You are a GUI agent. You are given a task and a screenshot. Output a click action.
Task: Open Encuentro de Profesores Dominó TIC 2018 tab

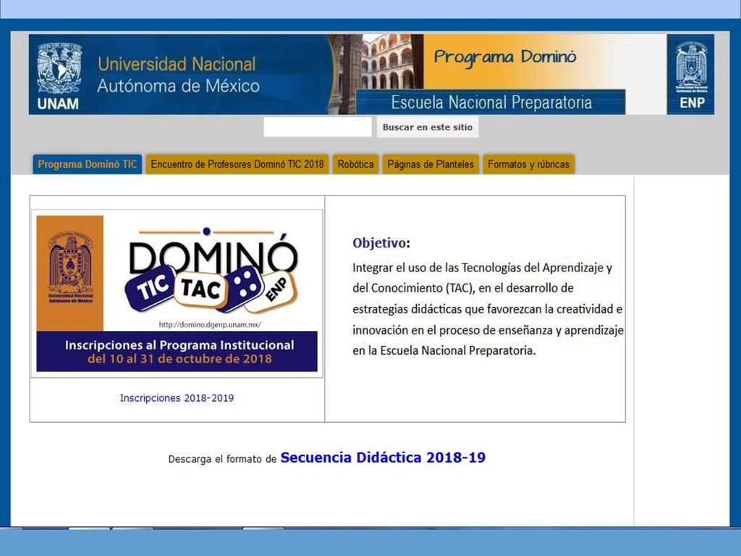click(x=237, y=164)
